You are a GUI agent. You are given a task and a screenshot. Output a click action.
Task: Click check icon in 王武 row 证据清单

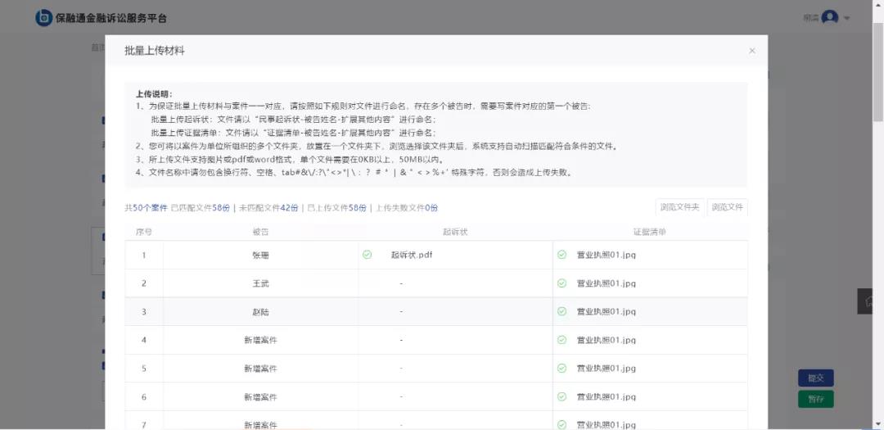[562, 283]
